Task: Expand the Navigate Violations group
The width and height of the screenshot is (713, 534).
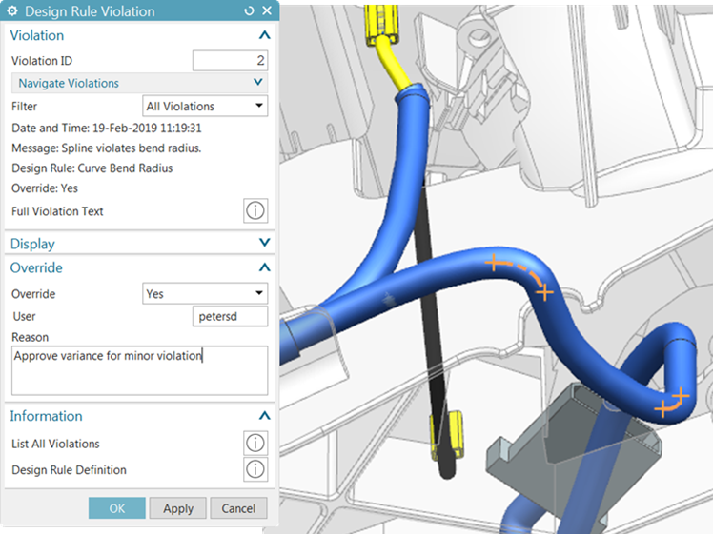Action: click(x=139, y=83)
